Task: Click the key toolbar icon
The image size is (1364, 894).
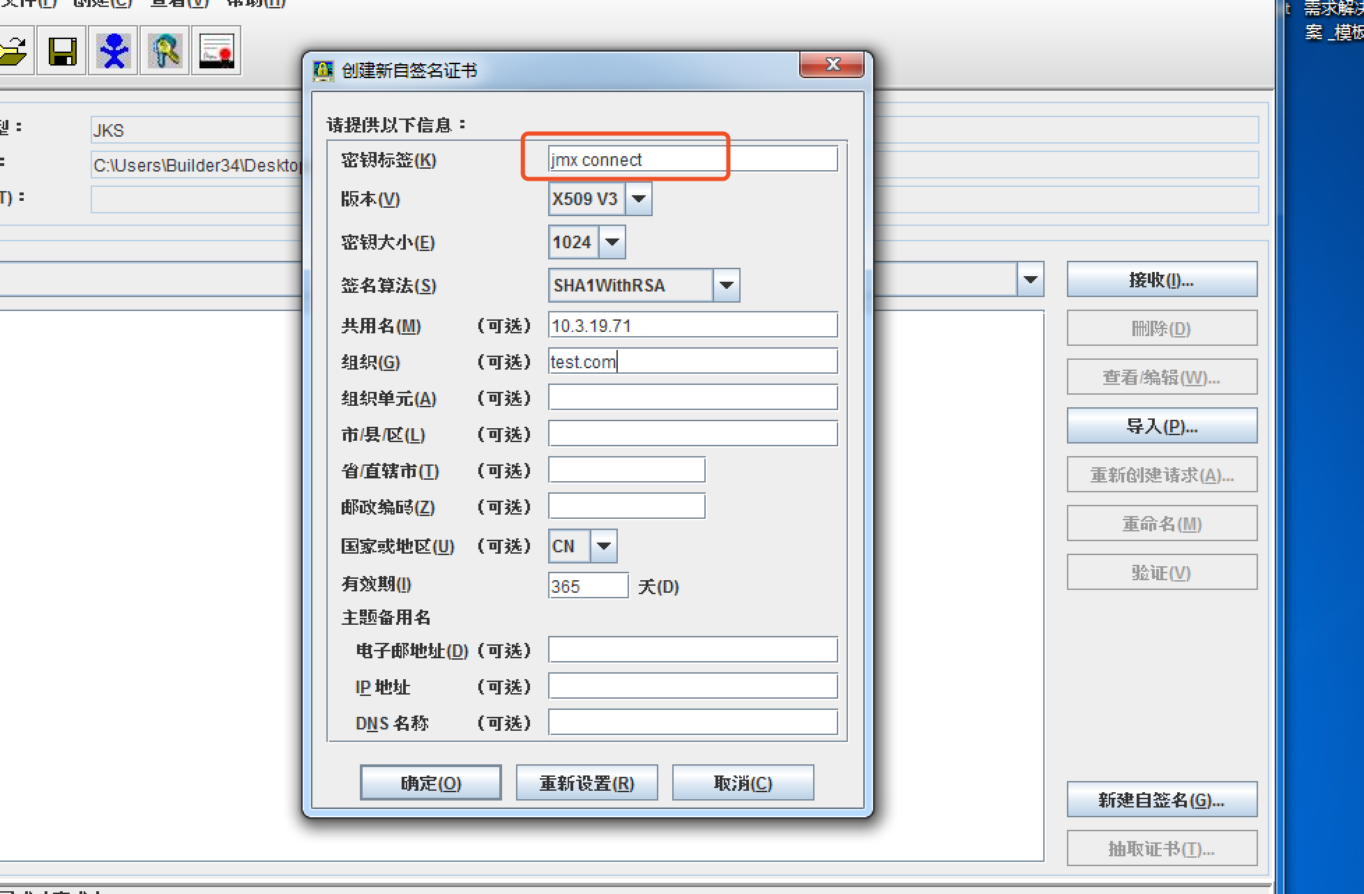Action: pyautogui.click(x=165, y=51)
